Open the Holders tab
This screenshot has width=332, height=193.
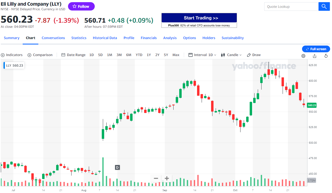[x=209, y=38]
